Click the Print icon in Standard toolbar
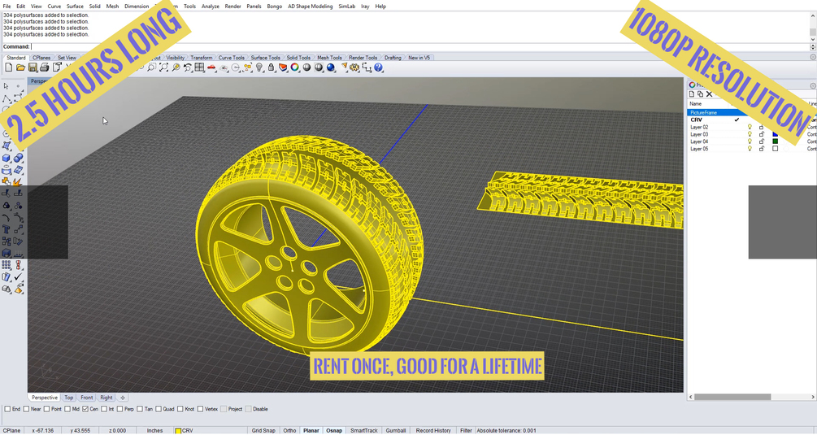Screen dimensions: 817x435 pyautogui.click(x=45, y=67)
